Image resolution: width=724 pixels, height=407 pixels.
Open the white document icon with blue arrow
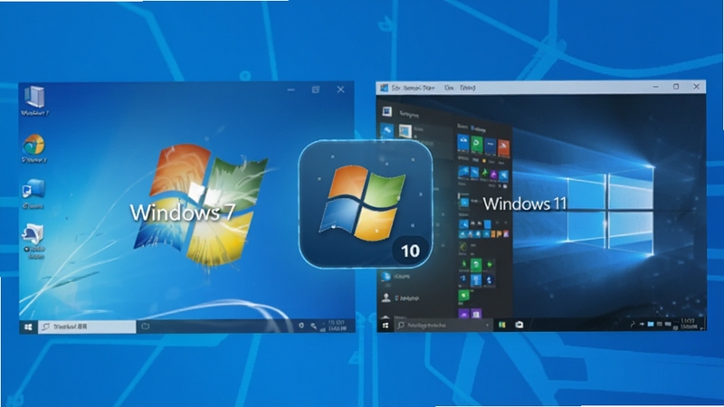pyautogui.click(x=33, y=234)
